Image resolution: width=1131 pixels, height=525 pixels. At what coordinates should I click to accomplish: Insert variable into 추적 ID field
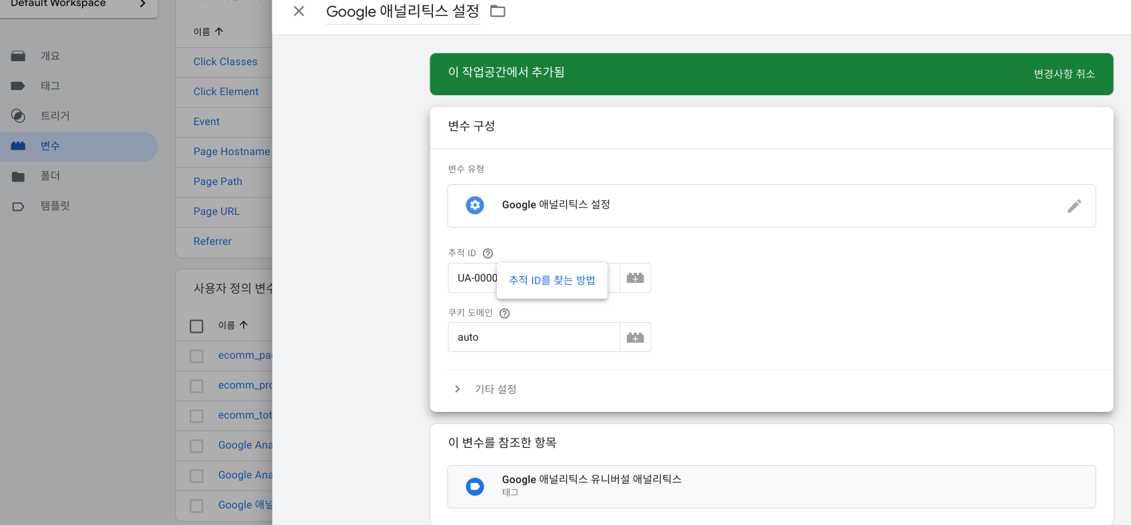(635, 278)
